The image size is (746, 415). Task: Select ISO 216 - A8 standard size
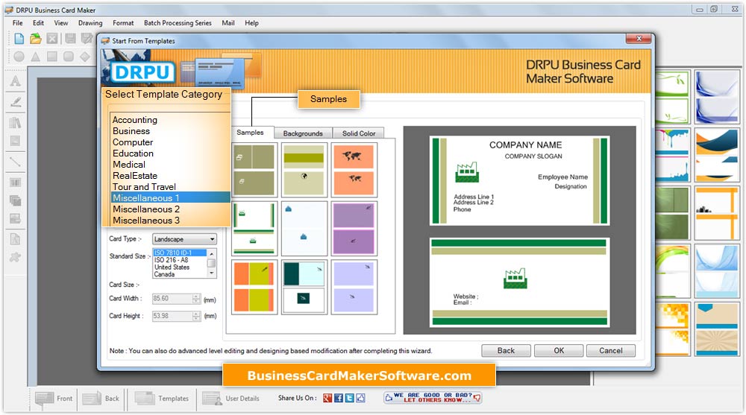point(172,260)
